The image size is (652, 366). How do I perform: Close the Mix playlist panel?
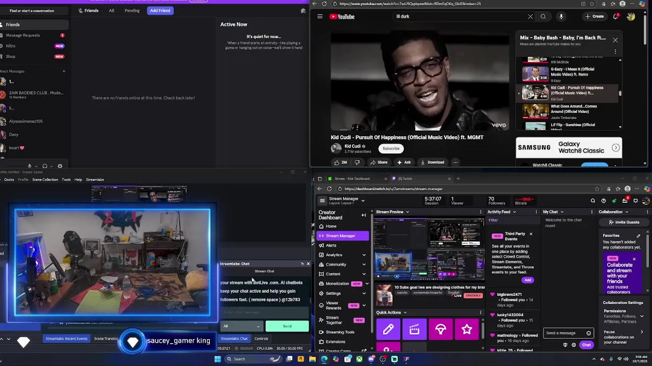click(x=615, y=40)
